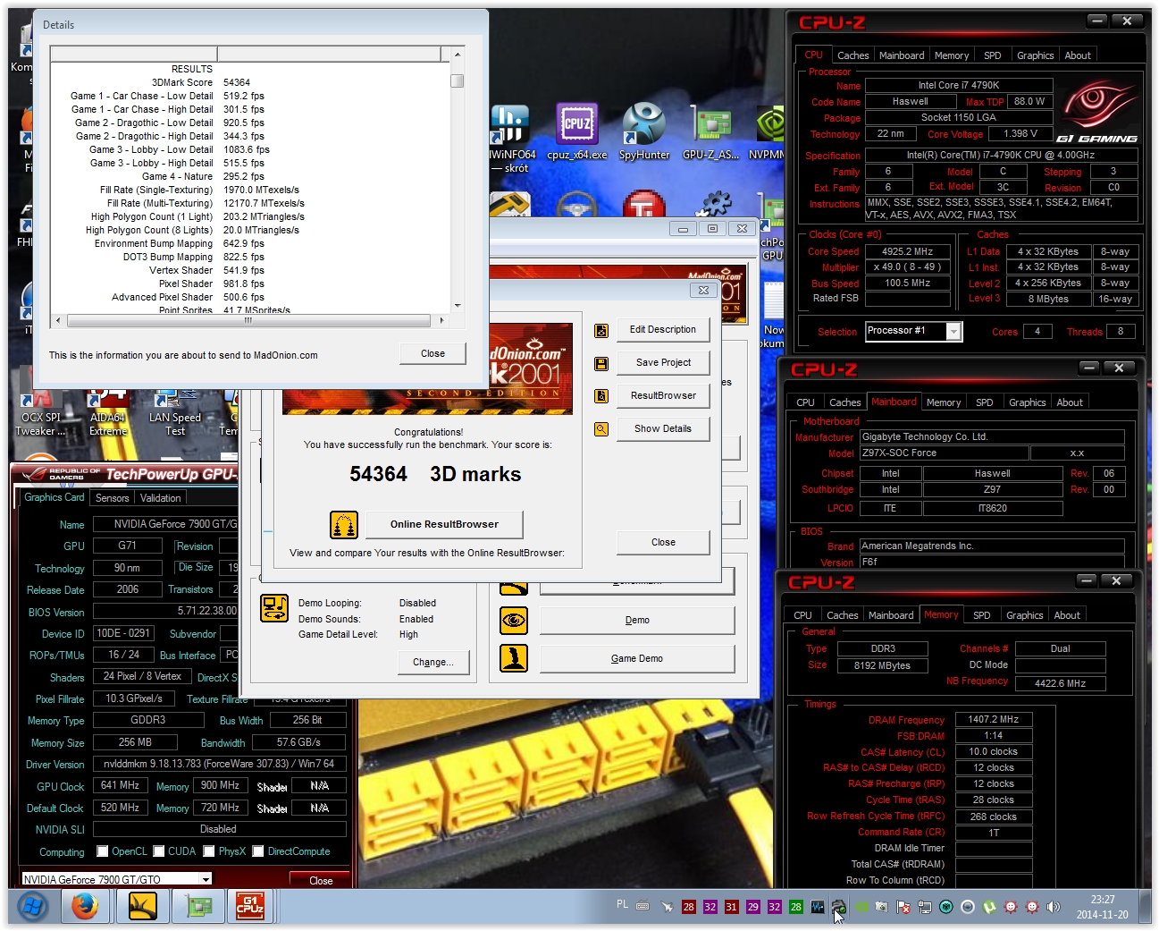Click the volume speaker tray icon

click(x=1054, y=907)
